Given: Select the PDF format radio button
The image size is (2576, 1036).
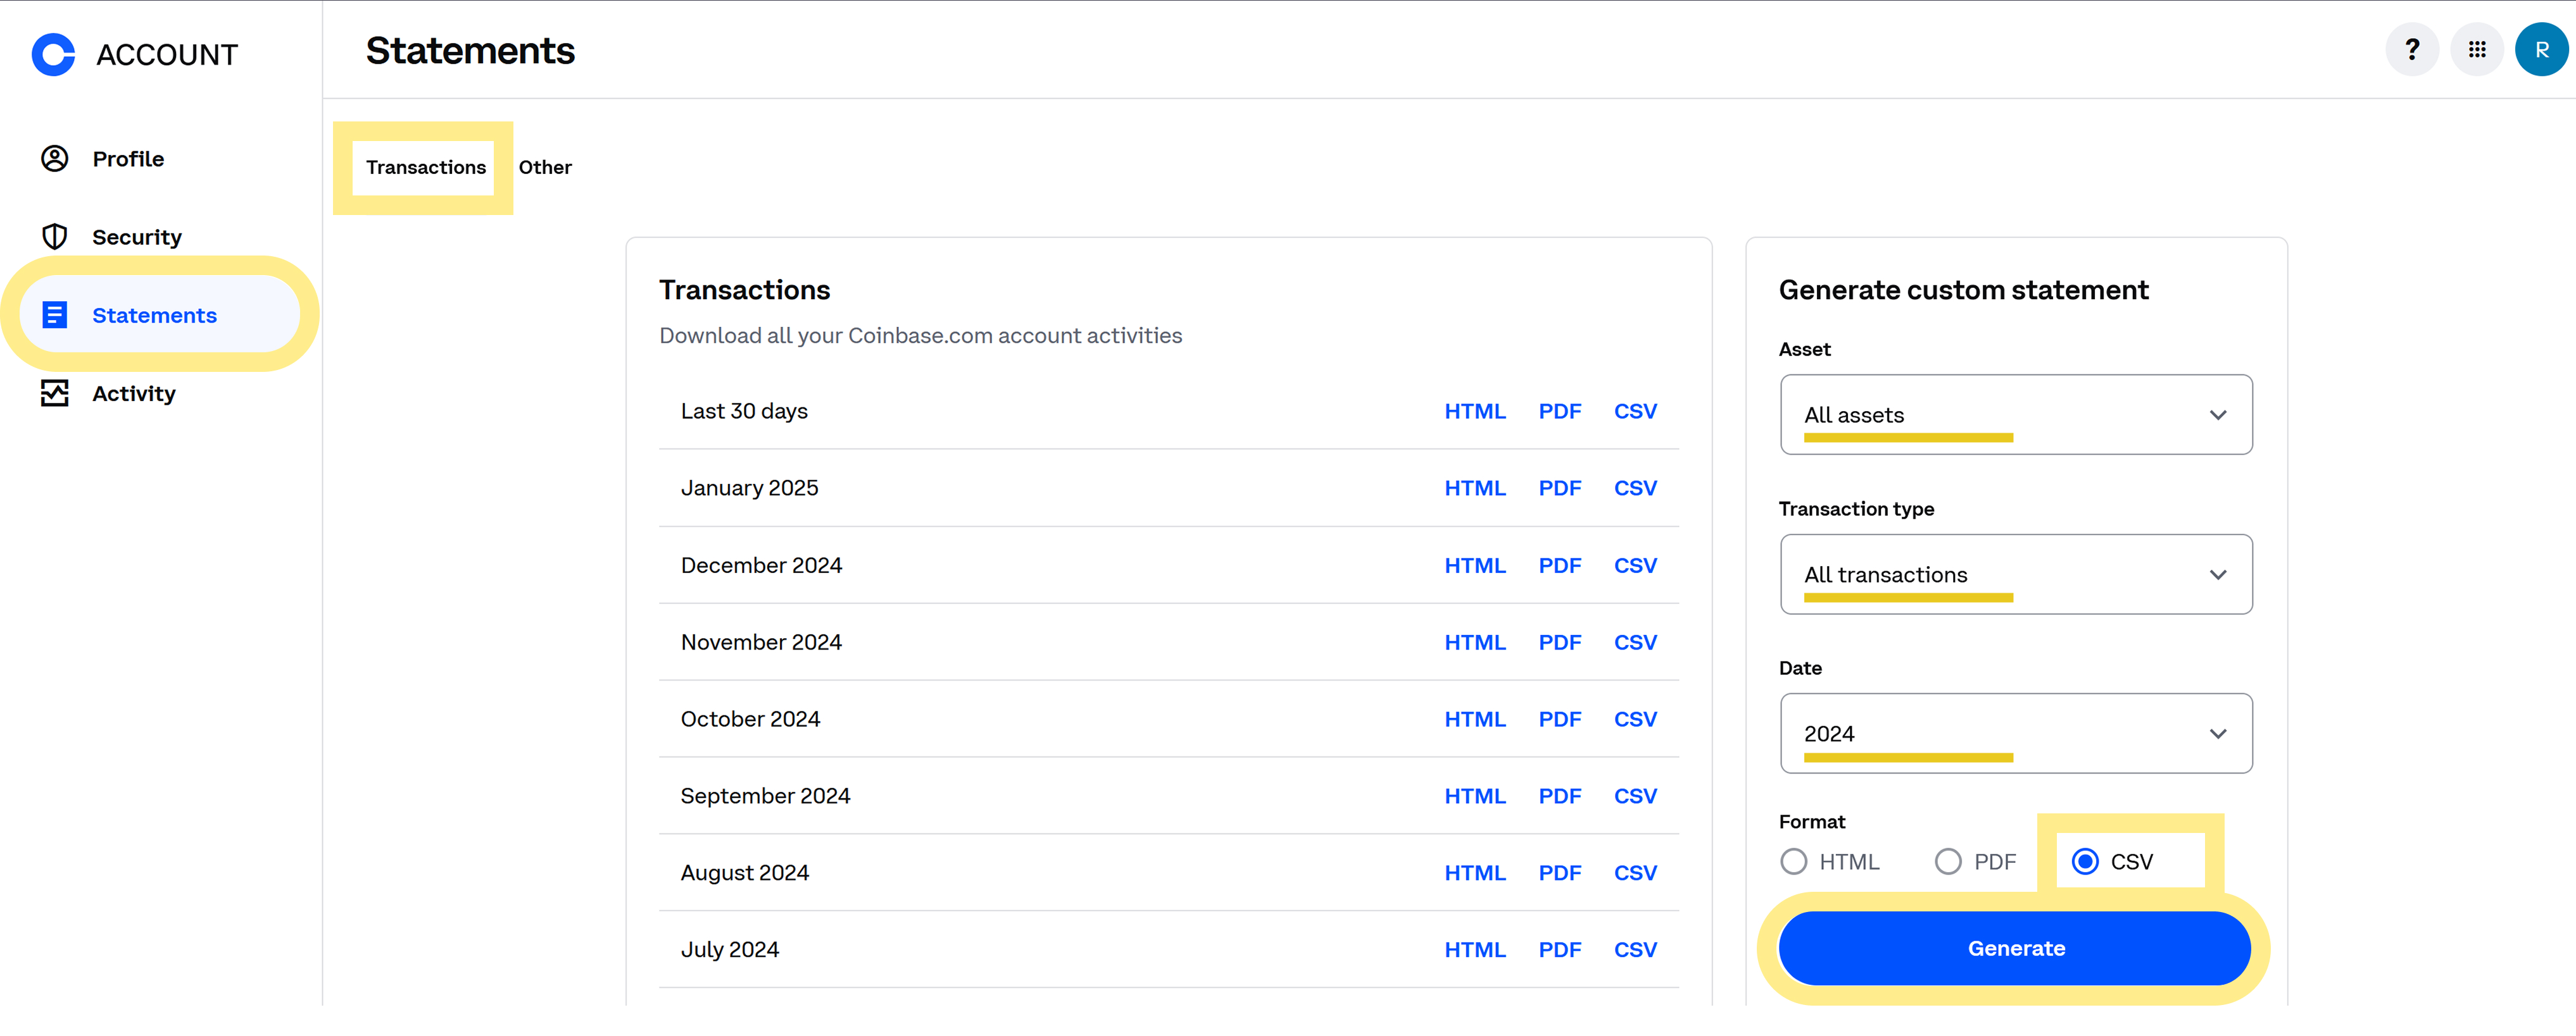Looking at the screenshot, I should point(1947,861).
